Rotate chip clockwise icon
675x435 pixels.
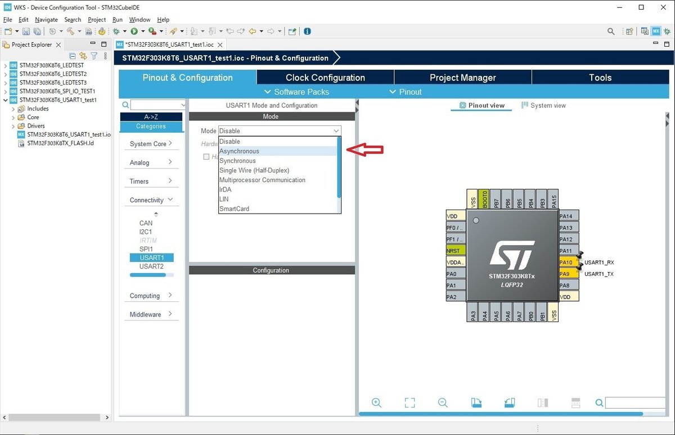(x=476, y=402)
